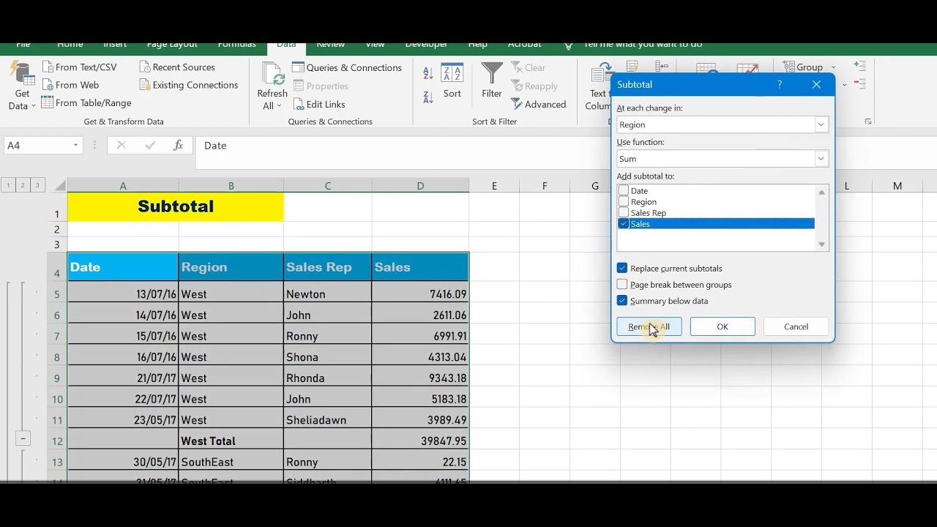Sort column A to Z ascending
Viewport: 937px width, 527px height.
[428, 73]
